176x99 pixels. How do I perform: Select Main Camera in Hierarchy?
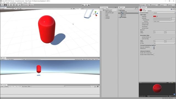pos(109,12)
